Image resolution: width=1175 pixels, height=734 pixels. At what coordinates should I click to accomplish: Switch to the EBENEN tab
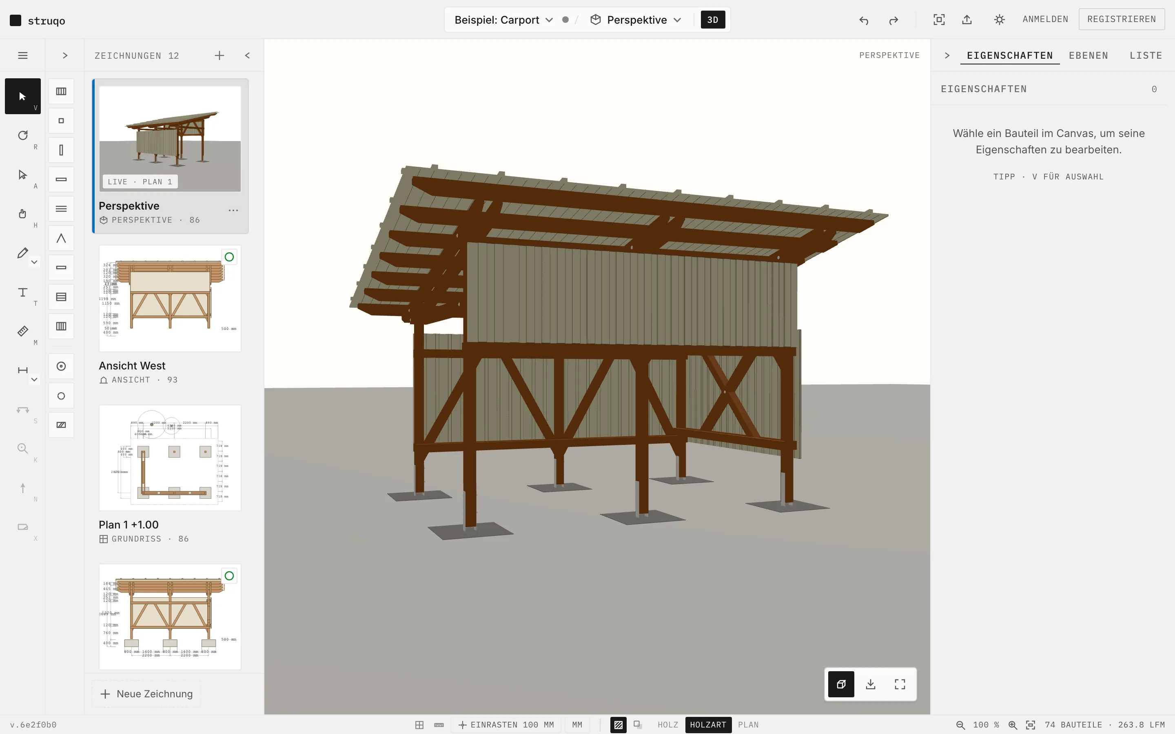click(x=1089, y=55)
